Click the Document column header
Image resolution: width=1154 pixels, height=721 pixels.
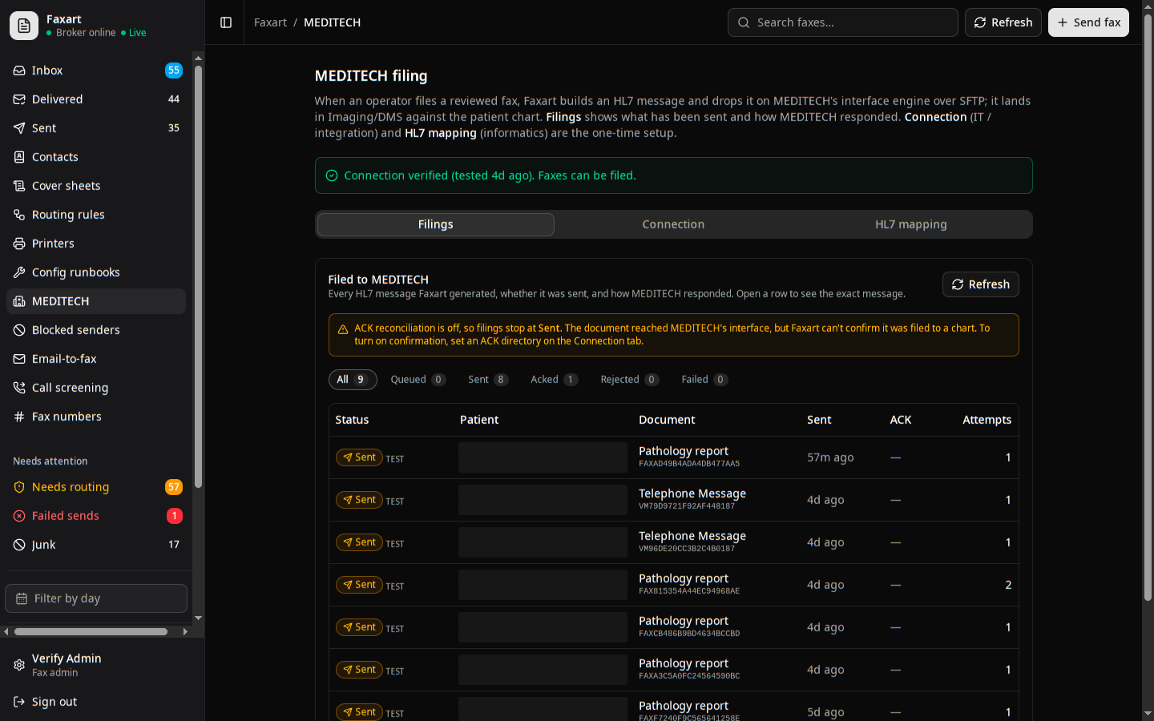[x=667, y=420]
